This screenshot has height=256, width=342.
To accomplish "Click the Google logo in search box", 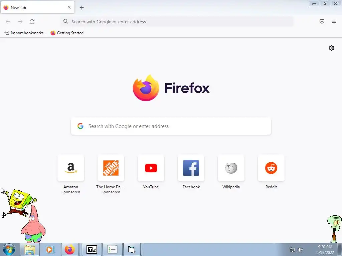I will (80, 126).
